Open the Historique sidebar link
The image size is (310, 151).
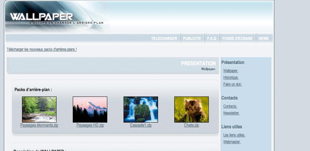(231, 78)
